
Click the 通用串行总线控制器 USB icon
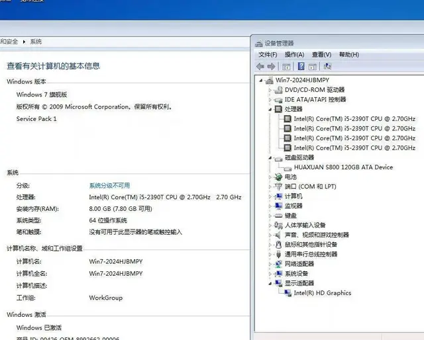click(278, 254)
